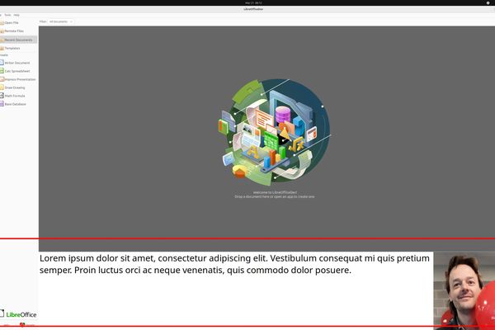Click the Open File button
Screen dimensions: 495x330
10,23
